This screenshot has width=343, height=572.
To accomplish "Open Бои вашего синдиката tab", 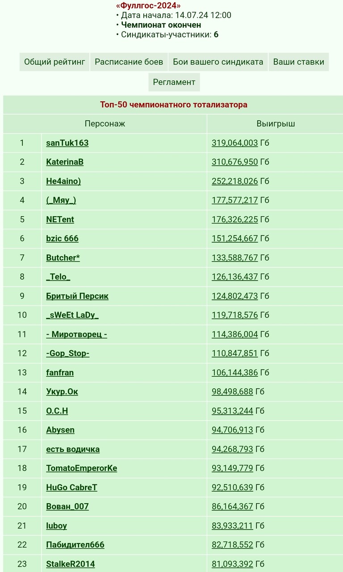I will [218, 62].
